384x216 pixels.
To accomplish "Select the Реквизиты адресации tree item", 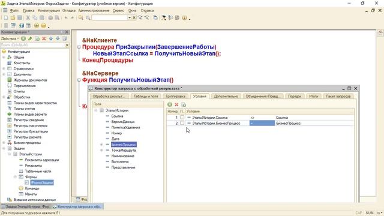I will click(42, 160).
